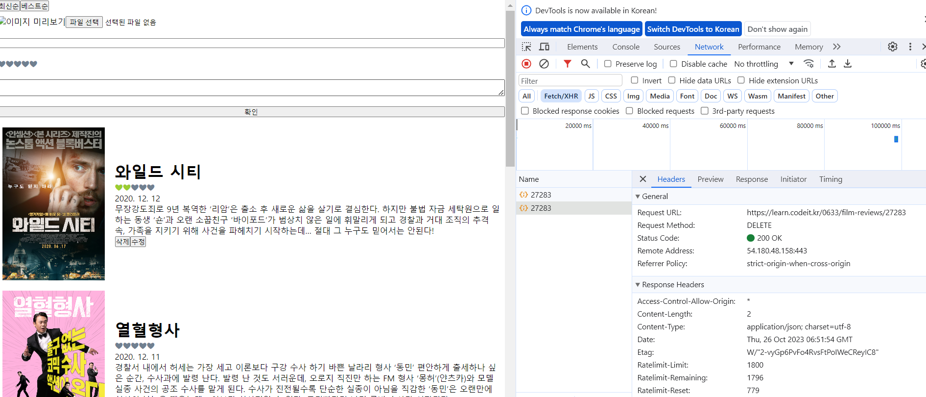The image size is (926, 397).
Task: Filter requests by Media
Action: pos(660,96)
